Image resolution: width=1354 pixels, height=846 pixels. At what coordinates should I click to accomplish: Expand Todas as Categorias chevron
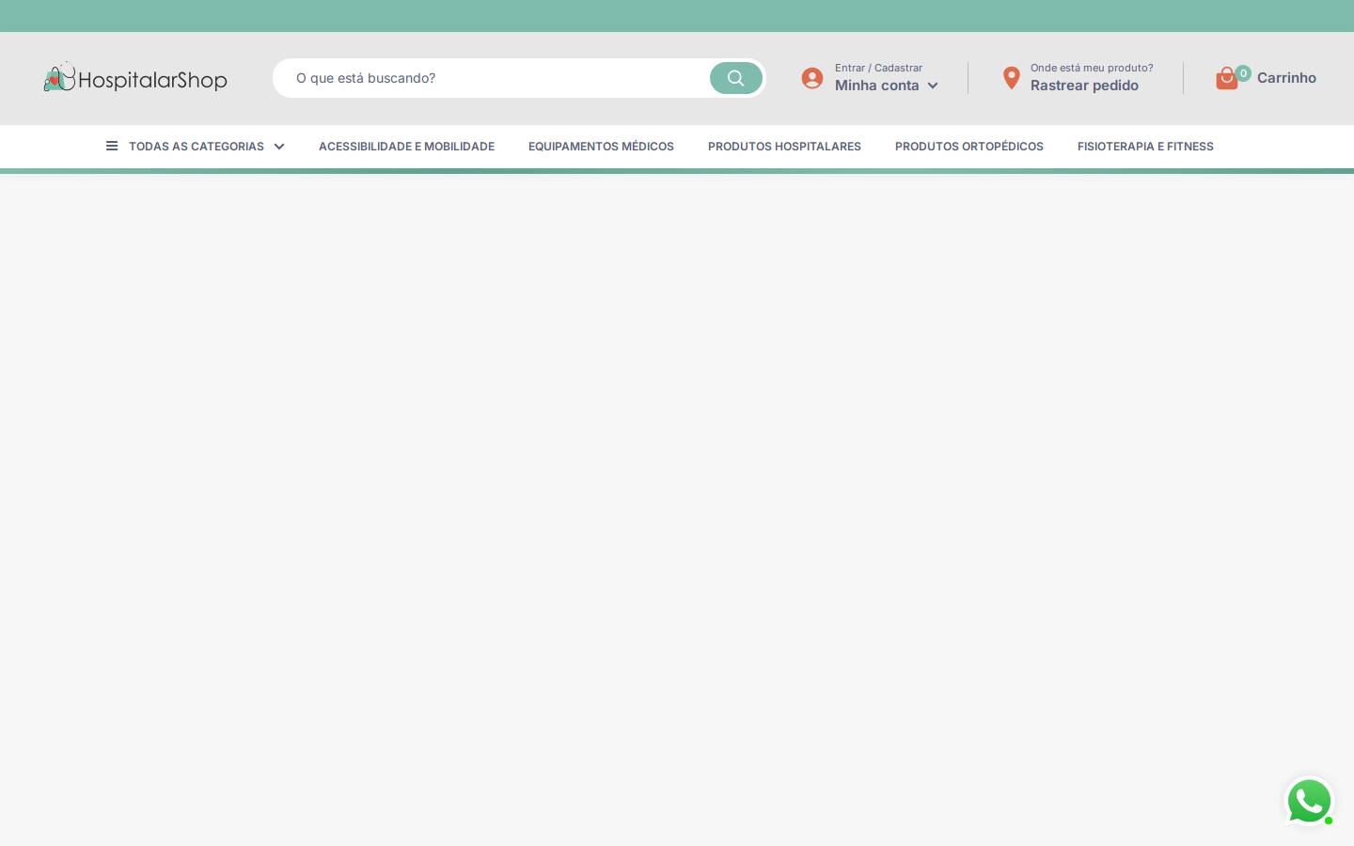pos(279,147)
